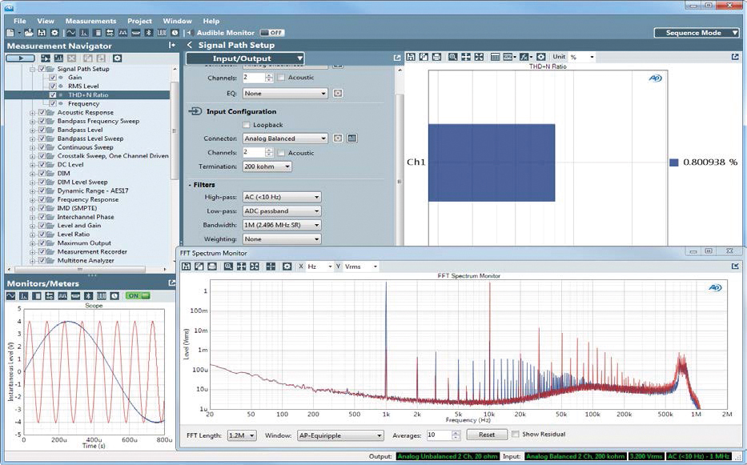
Task: Collapse the Measurement Navigator panel
Action: coord(172,46)
